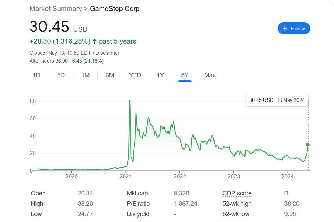Click the 2023 label on chart axis
This screenshot has height=222, width=334.
click(234, 177)
